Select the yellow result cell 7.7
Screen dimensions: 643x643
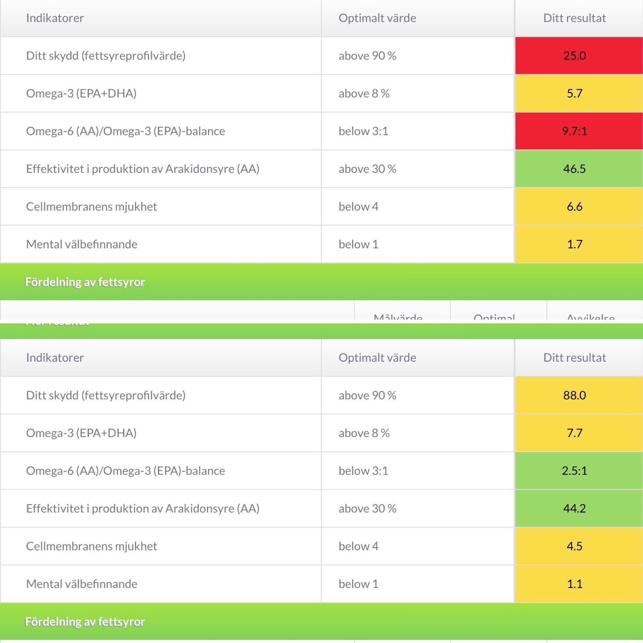tap(579, 433)
